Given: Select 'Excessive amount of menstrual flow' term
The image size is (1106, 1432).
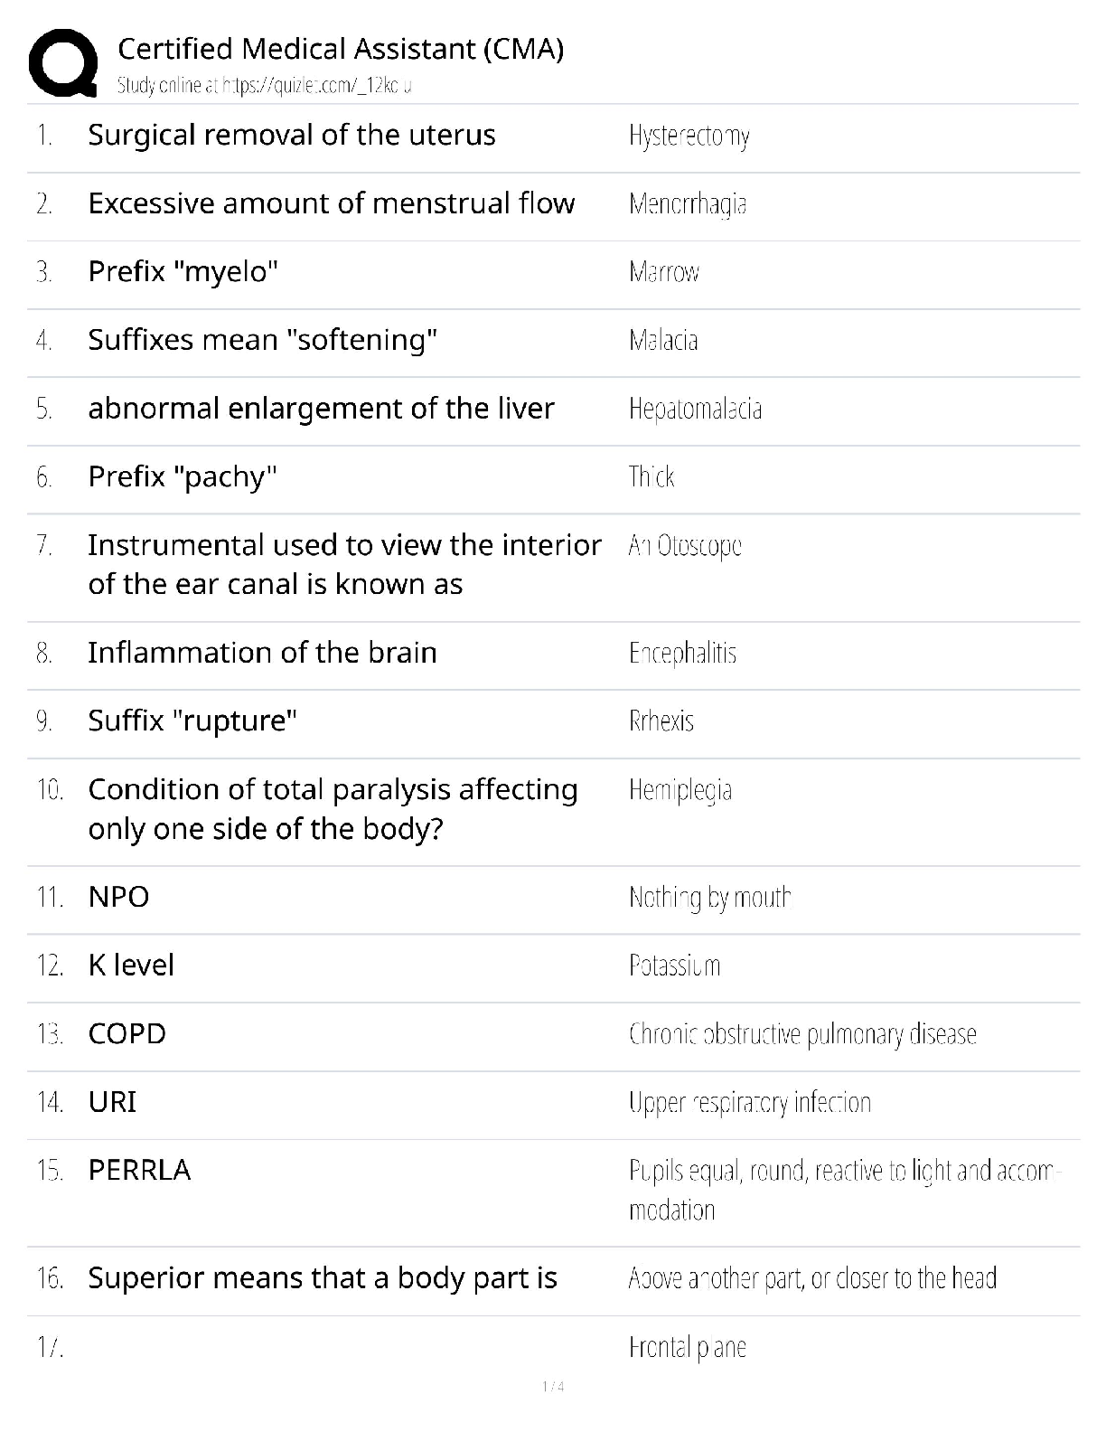Looking at the screenshot, I should 331,203.
